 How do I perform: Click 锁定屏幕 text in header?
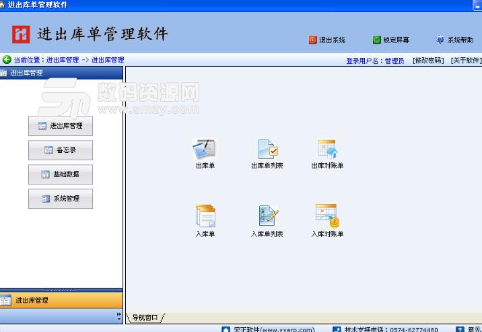click(x=397, y=40)
